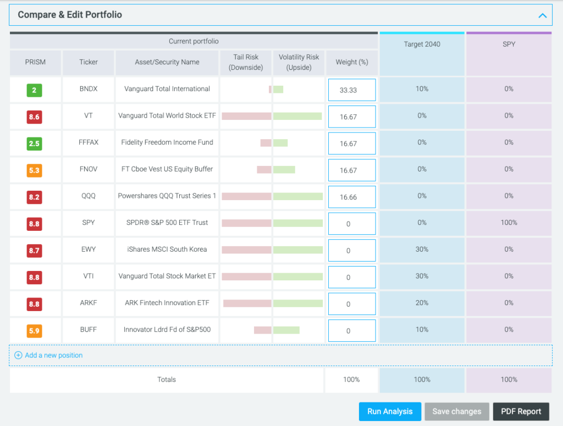Click FT Cboe Vest US Equity Buffer
Viewport: 563px width, 426px height.
click(167, 169)
